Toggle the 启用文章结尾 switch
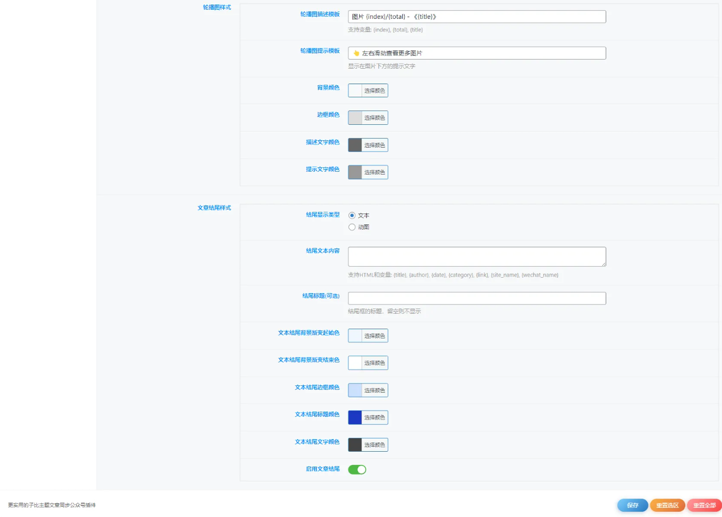722x517 pixels. point(357,469)
